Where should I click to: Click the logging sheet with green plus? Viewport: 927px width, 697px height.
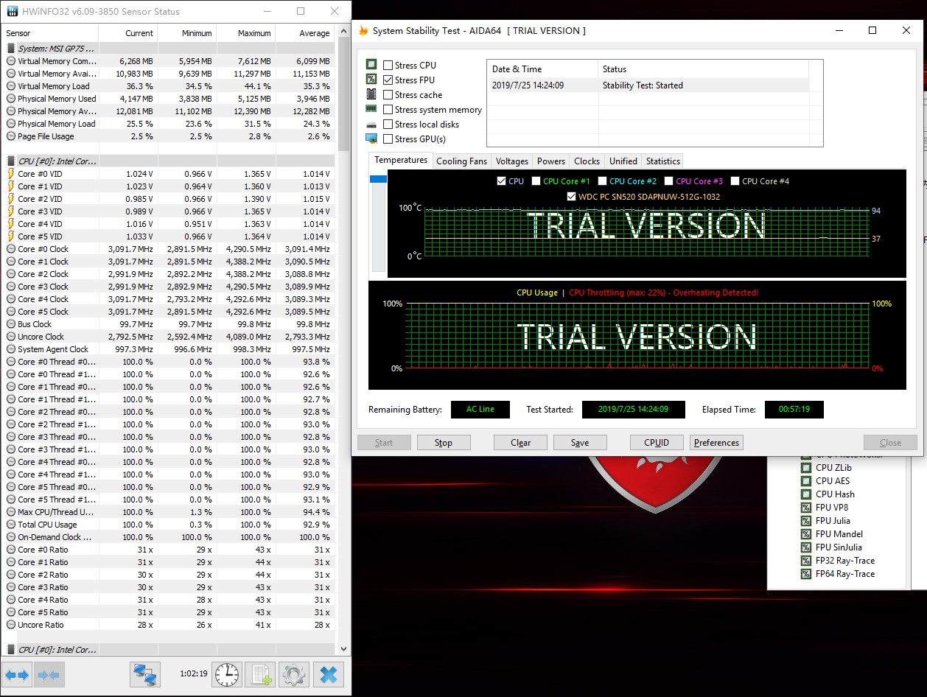(x=260, y=674)
